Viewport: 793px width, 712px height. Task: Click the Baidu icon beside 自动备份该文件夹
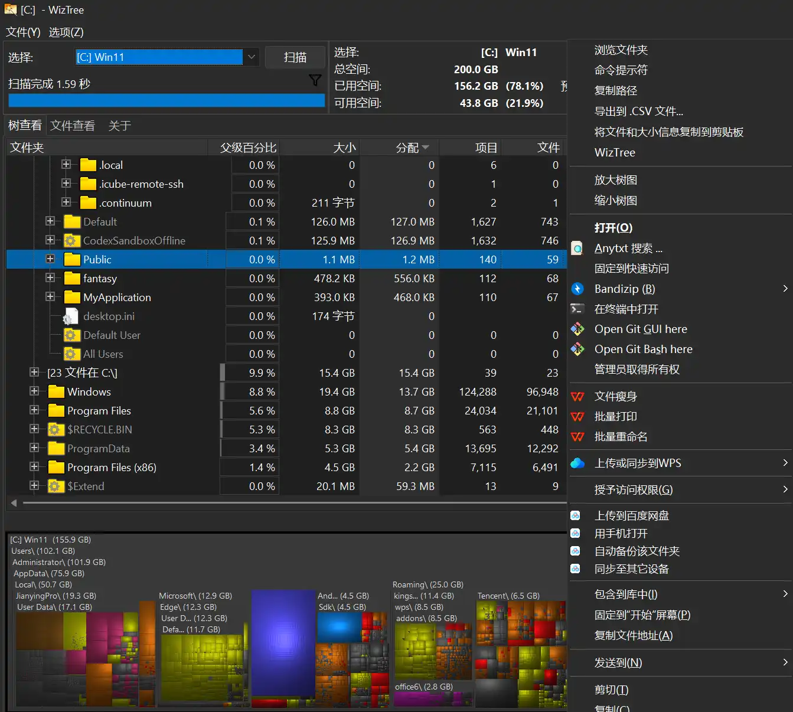coord(576,551)
